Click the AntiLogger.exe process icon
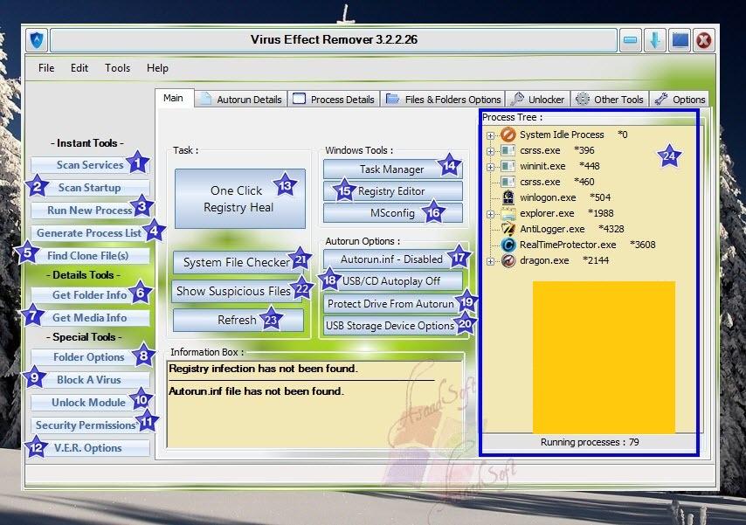Image resolution: width=746 pixels, height=525 pixels. pyautogui.click(x=508, y=229)
